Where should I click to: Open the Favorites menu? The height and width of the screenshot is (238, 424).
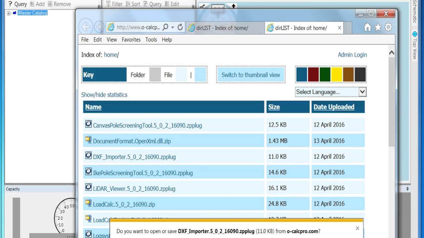(131, 39)
